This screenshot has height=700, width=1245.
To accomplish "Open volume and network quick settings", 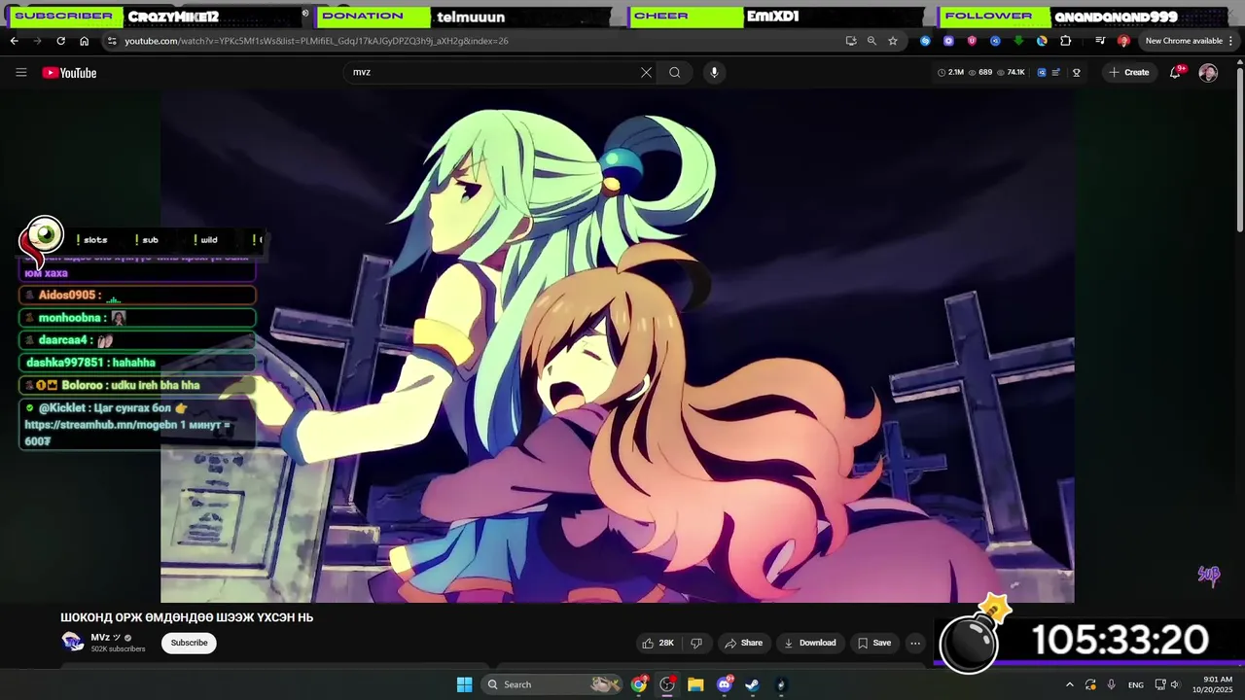I will coord(1167,684).
